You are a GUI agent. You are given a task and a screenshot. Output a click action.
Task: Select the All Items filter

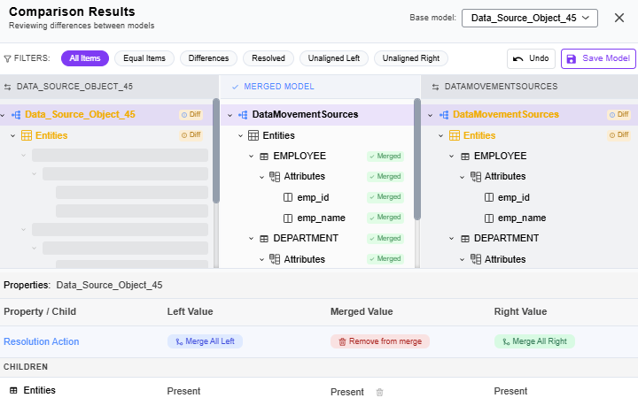[85, 58]
